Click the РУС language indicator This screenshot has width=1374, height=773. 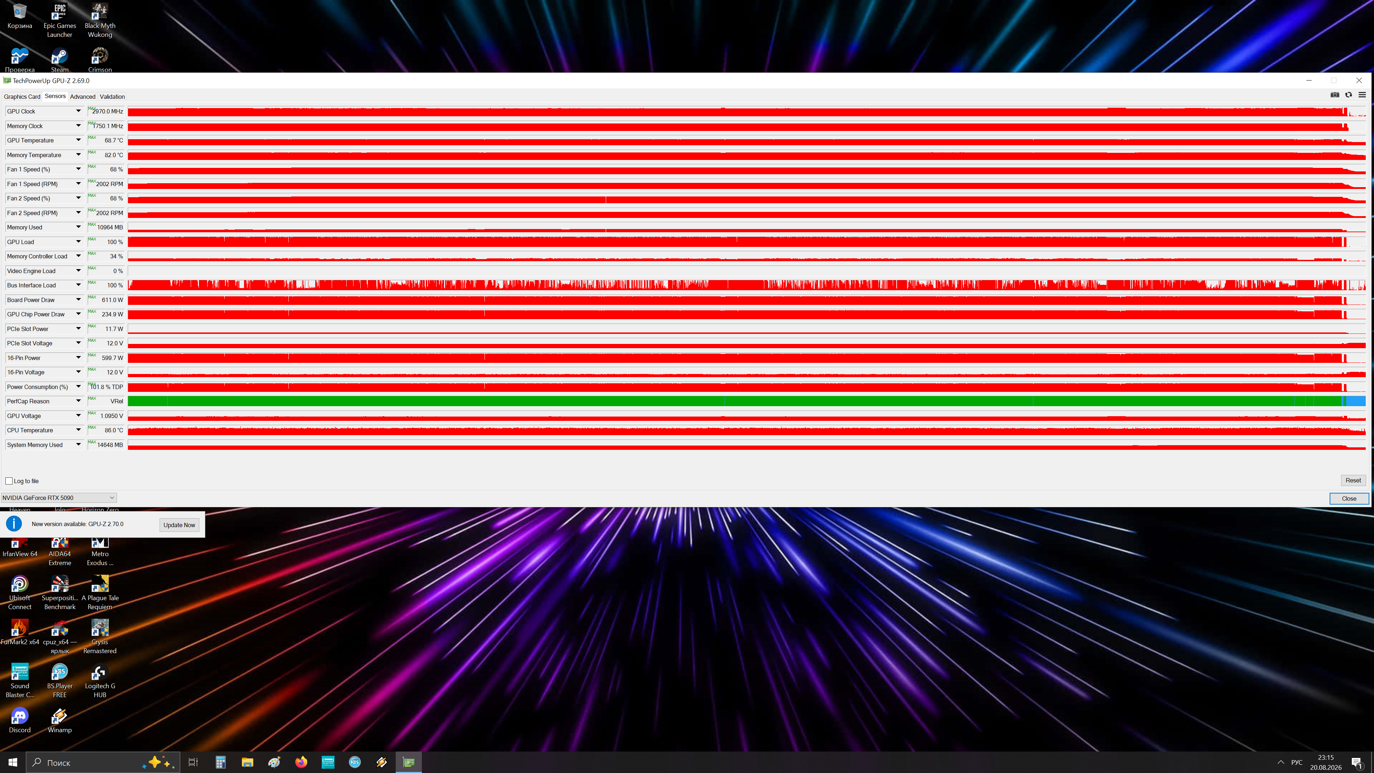tap(1297, 762)
